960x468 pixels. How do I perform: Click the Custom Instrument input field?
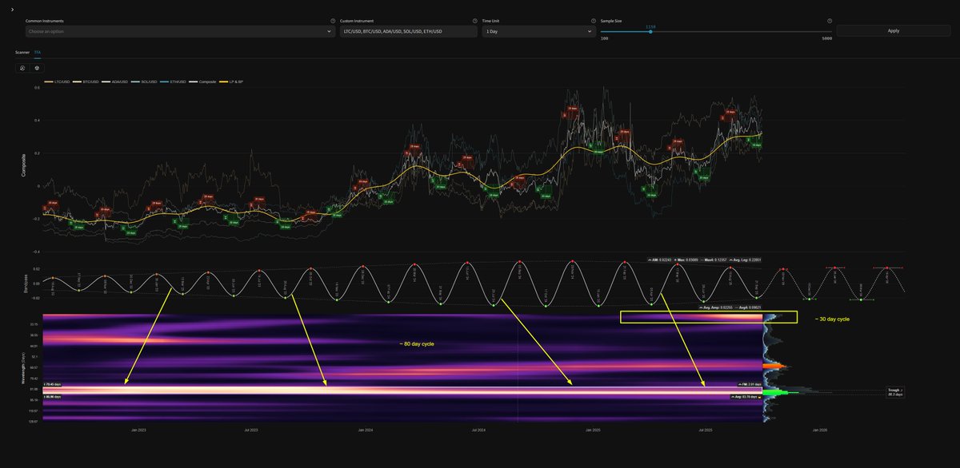(x=408, y=31)
